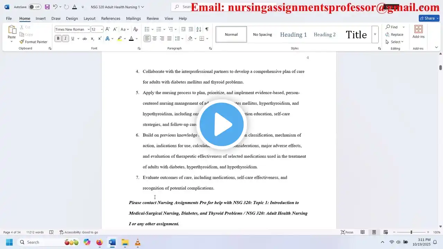Sort the selected paragraphs
443x249 pixels.
point(199,29)
